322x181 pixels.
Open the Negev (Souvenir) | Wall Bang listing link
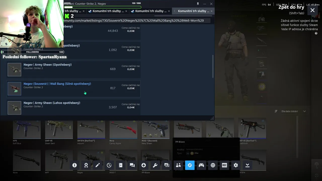tap(57, 84)
